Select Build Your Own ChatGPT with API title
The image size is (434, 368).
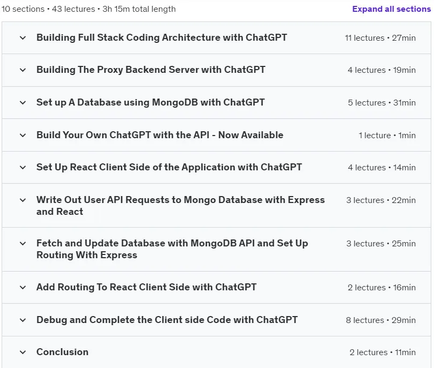[x=160, y=135]
